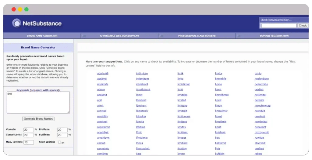This screenshot has height=160, width=312.
Task: Select Professional Class Servers tab
Action: click(197, 36)
